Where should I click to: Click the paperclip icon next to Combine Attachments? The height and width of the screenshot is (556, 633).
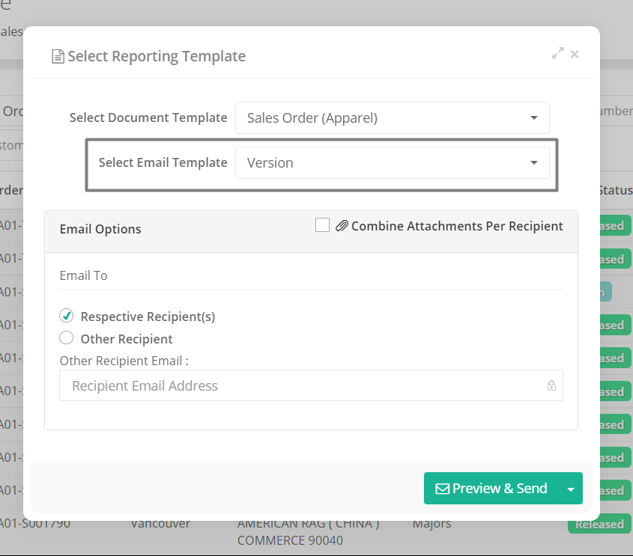342,226
